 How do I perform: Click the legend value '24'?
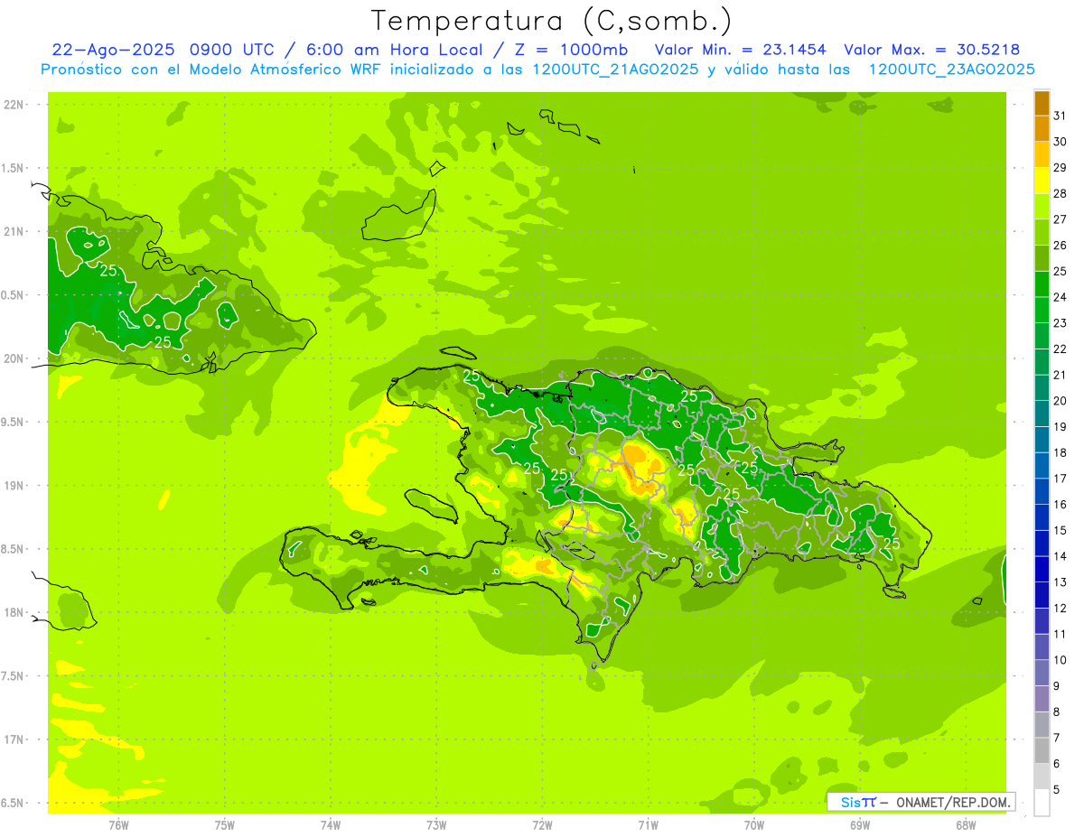[x=1061, y=297]
